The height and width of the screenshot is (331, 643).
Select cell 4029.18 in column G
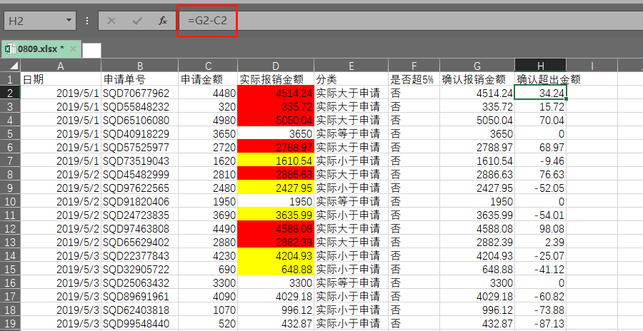tap(477, 296)
